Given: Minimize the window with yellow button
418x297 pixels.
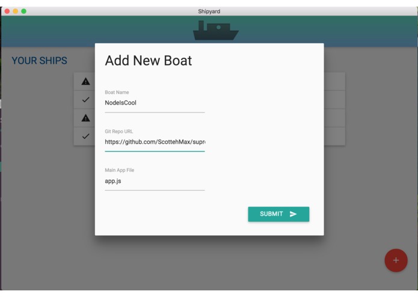Looking at the screenshot, I should (16, 11).
